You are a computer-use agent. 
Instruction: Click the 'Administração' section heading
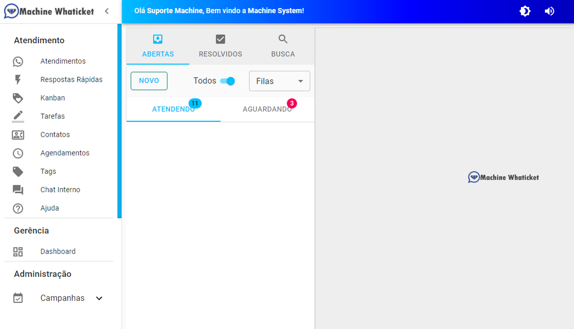coord(42,274)
